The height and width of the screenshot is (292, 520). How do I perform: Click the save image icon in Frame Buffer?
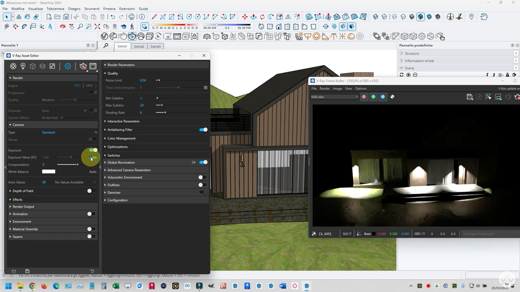[469, 97]
